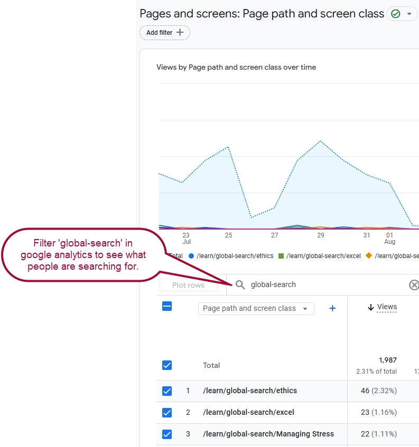Uncheck the Total row checkbox

pyautogui.click(x=167, y=365)
